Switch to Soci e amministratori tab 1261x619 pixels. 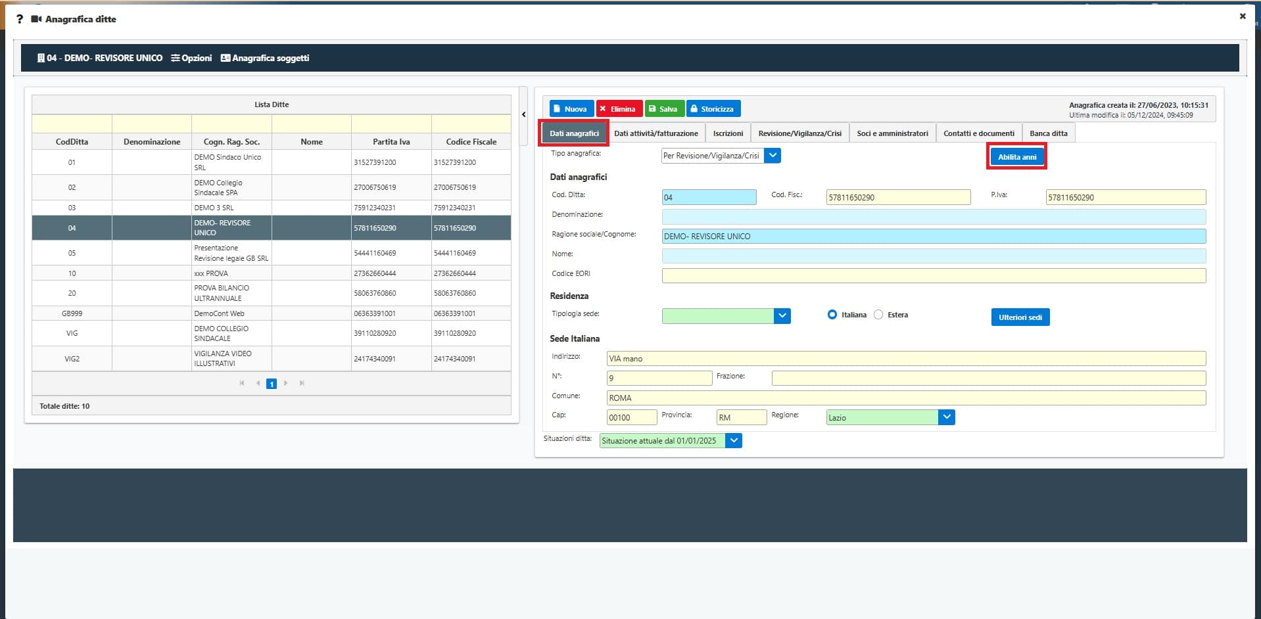[892, 133]
